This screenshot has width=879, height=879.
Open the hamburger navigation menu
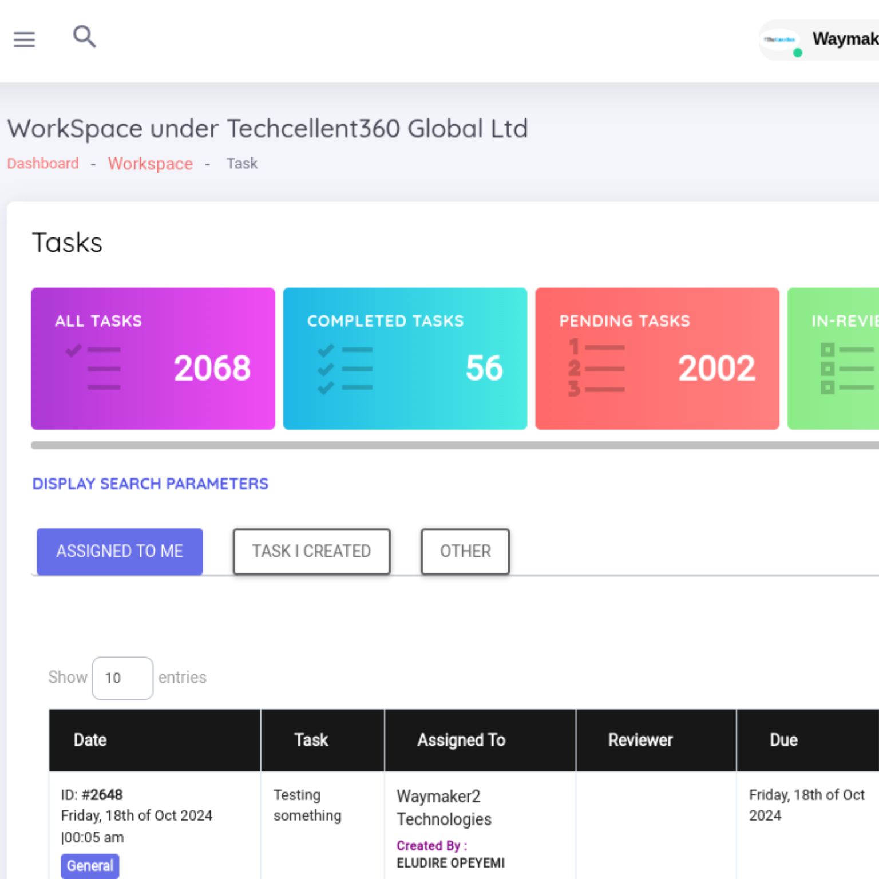coord(24,39)
